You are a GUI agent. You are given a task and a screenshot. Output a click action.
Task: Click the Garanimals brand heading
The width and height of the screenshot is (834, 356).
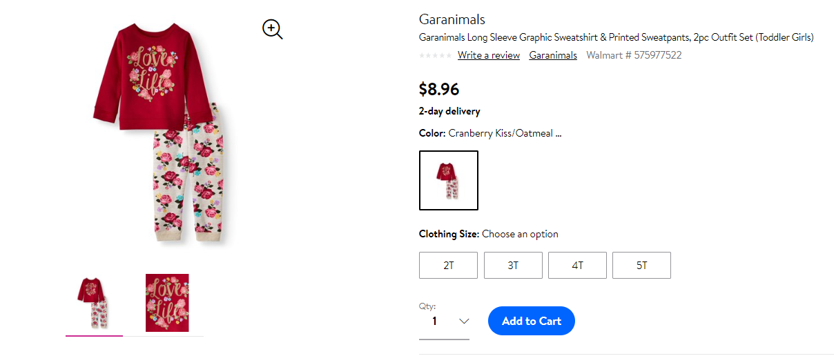point(452,19)
